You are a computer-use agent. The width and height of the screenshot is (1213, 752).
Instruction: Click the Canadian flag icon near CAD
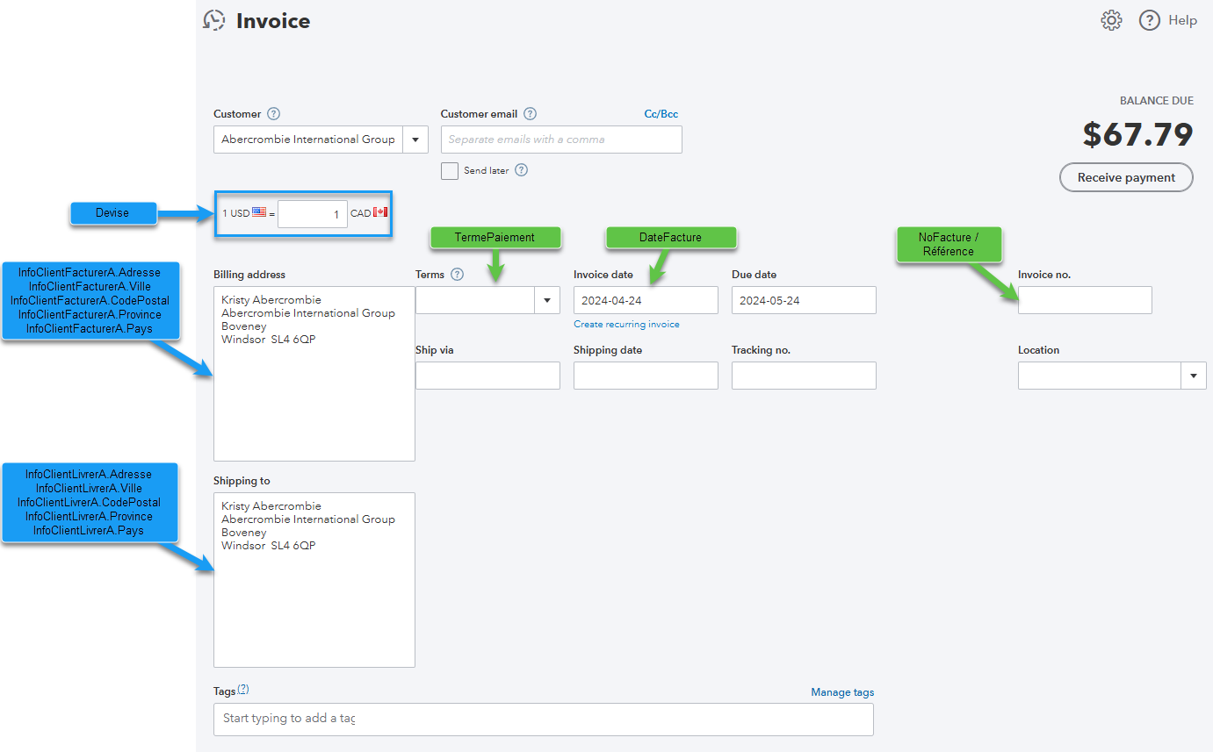point(380,212)
